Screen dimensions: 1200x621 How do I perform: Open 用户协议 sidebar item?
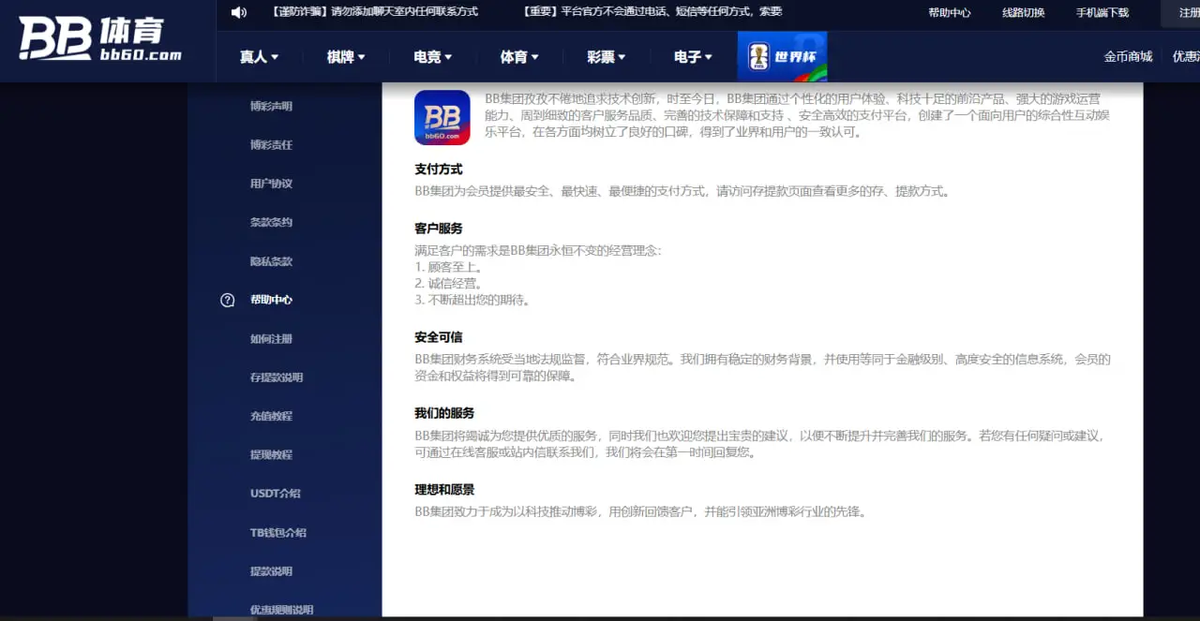click(271, 184)
